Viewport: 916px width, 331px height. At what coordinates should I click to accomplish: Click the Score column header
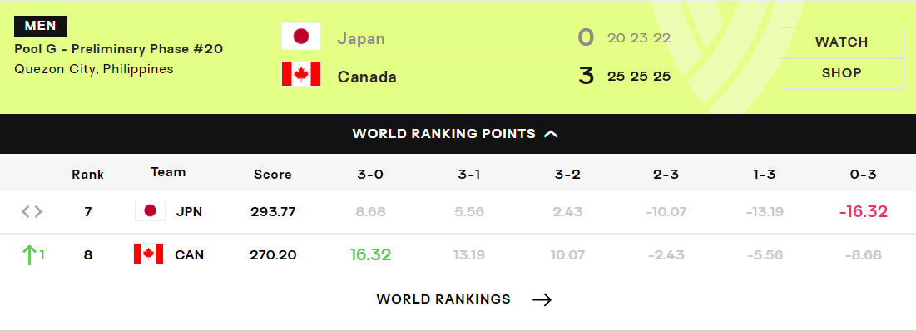coord(272,175)
